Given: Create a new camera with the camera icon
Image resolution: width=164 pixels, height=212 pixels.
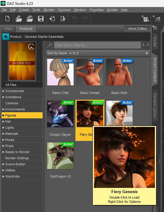Looking at the screenshot, I should (x=145, y=19).
